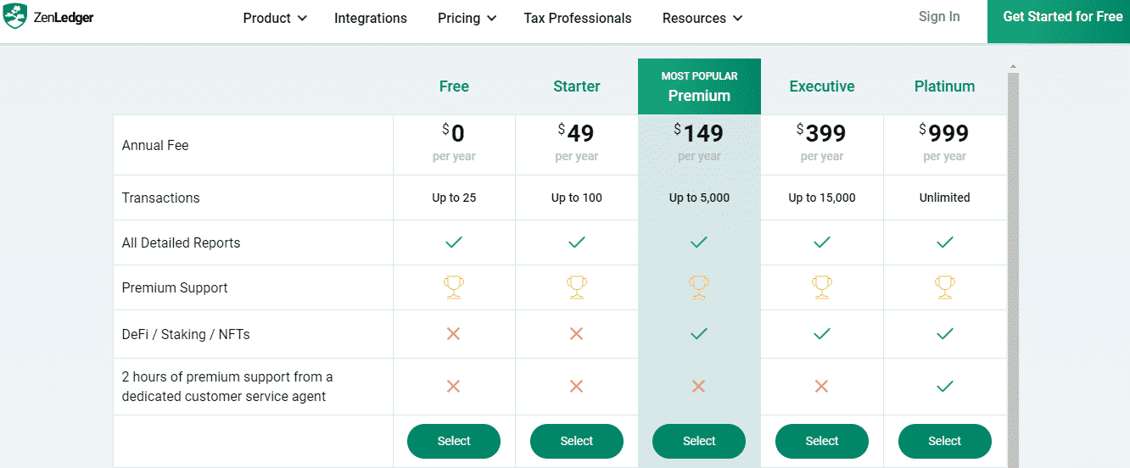1130x468 pixels.
Task: Click the Starter plan column header
Action: (x=577, y=86)
